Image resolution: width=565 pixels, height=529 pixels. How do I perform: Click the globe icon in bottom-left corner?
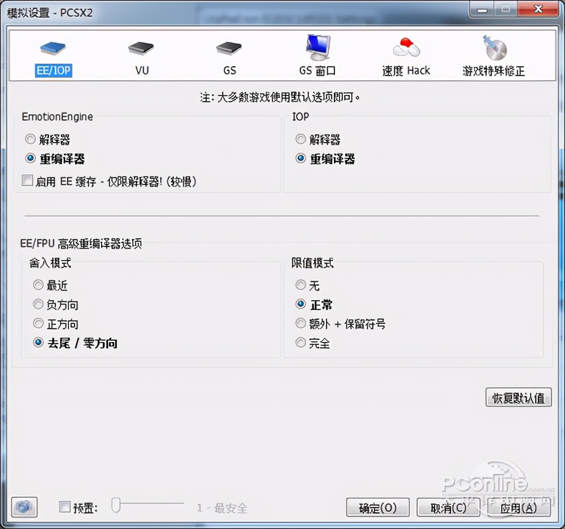pos(24,508)
